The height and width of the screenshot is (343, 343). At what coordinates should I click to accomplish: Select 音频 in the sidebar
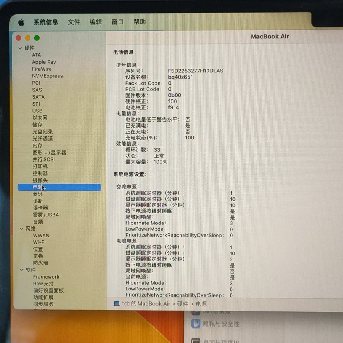(38, 221)
